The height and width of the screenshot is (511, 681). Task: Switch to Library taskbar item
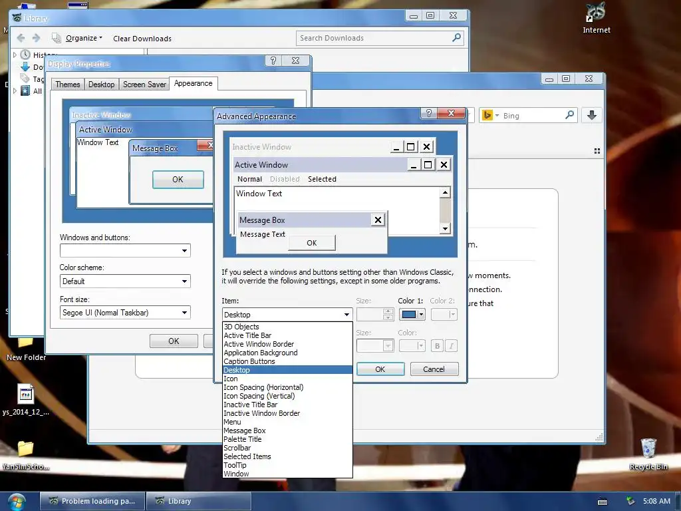click(x=199, y=501)
